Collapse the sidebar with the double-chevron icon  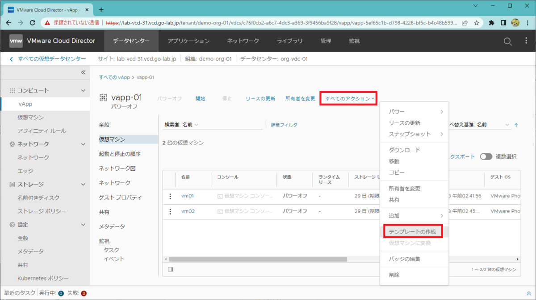coord(83,72)
